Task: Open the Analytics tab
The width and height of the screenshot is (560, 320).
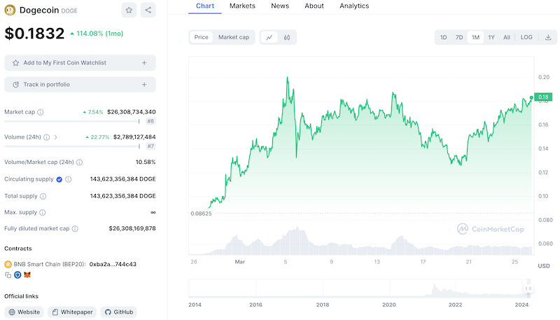Action: [354, 6]
